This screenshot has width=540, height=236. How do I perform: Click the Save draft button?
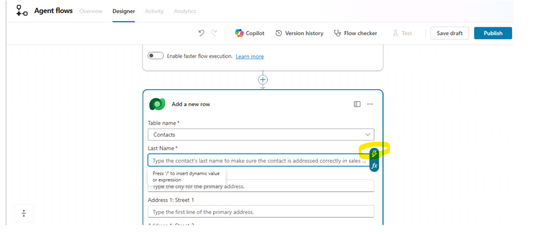pyautogui.click(x=449, y=33)
